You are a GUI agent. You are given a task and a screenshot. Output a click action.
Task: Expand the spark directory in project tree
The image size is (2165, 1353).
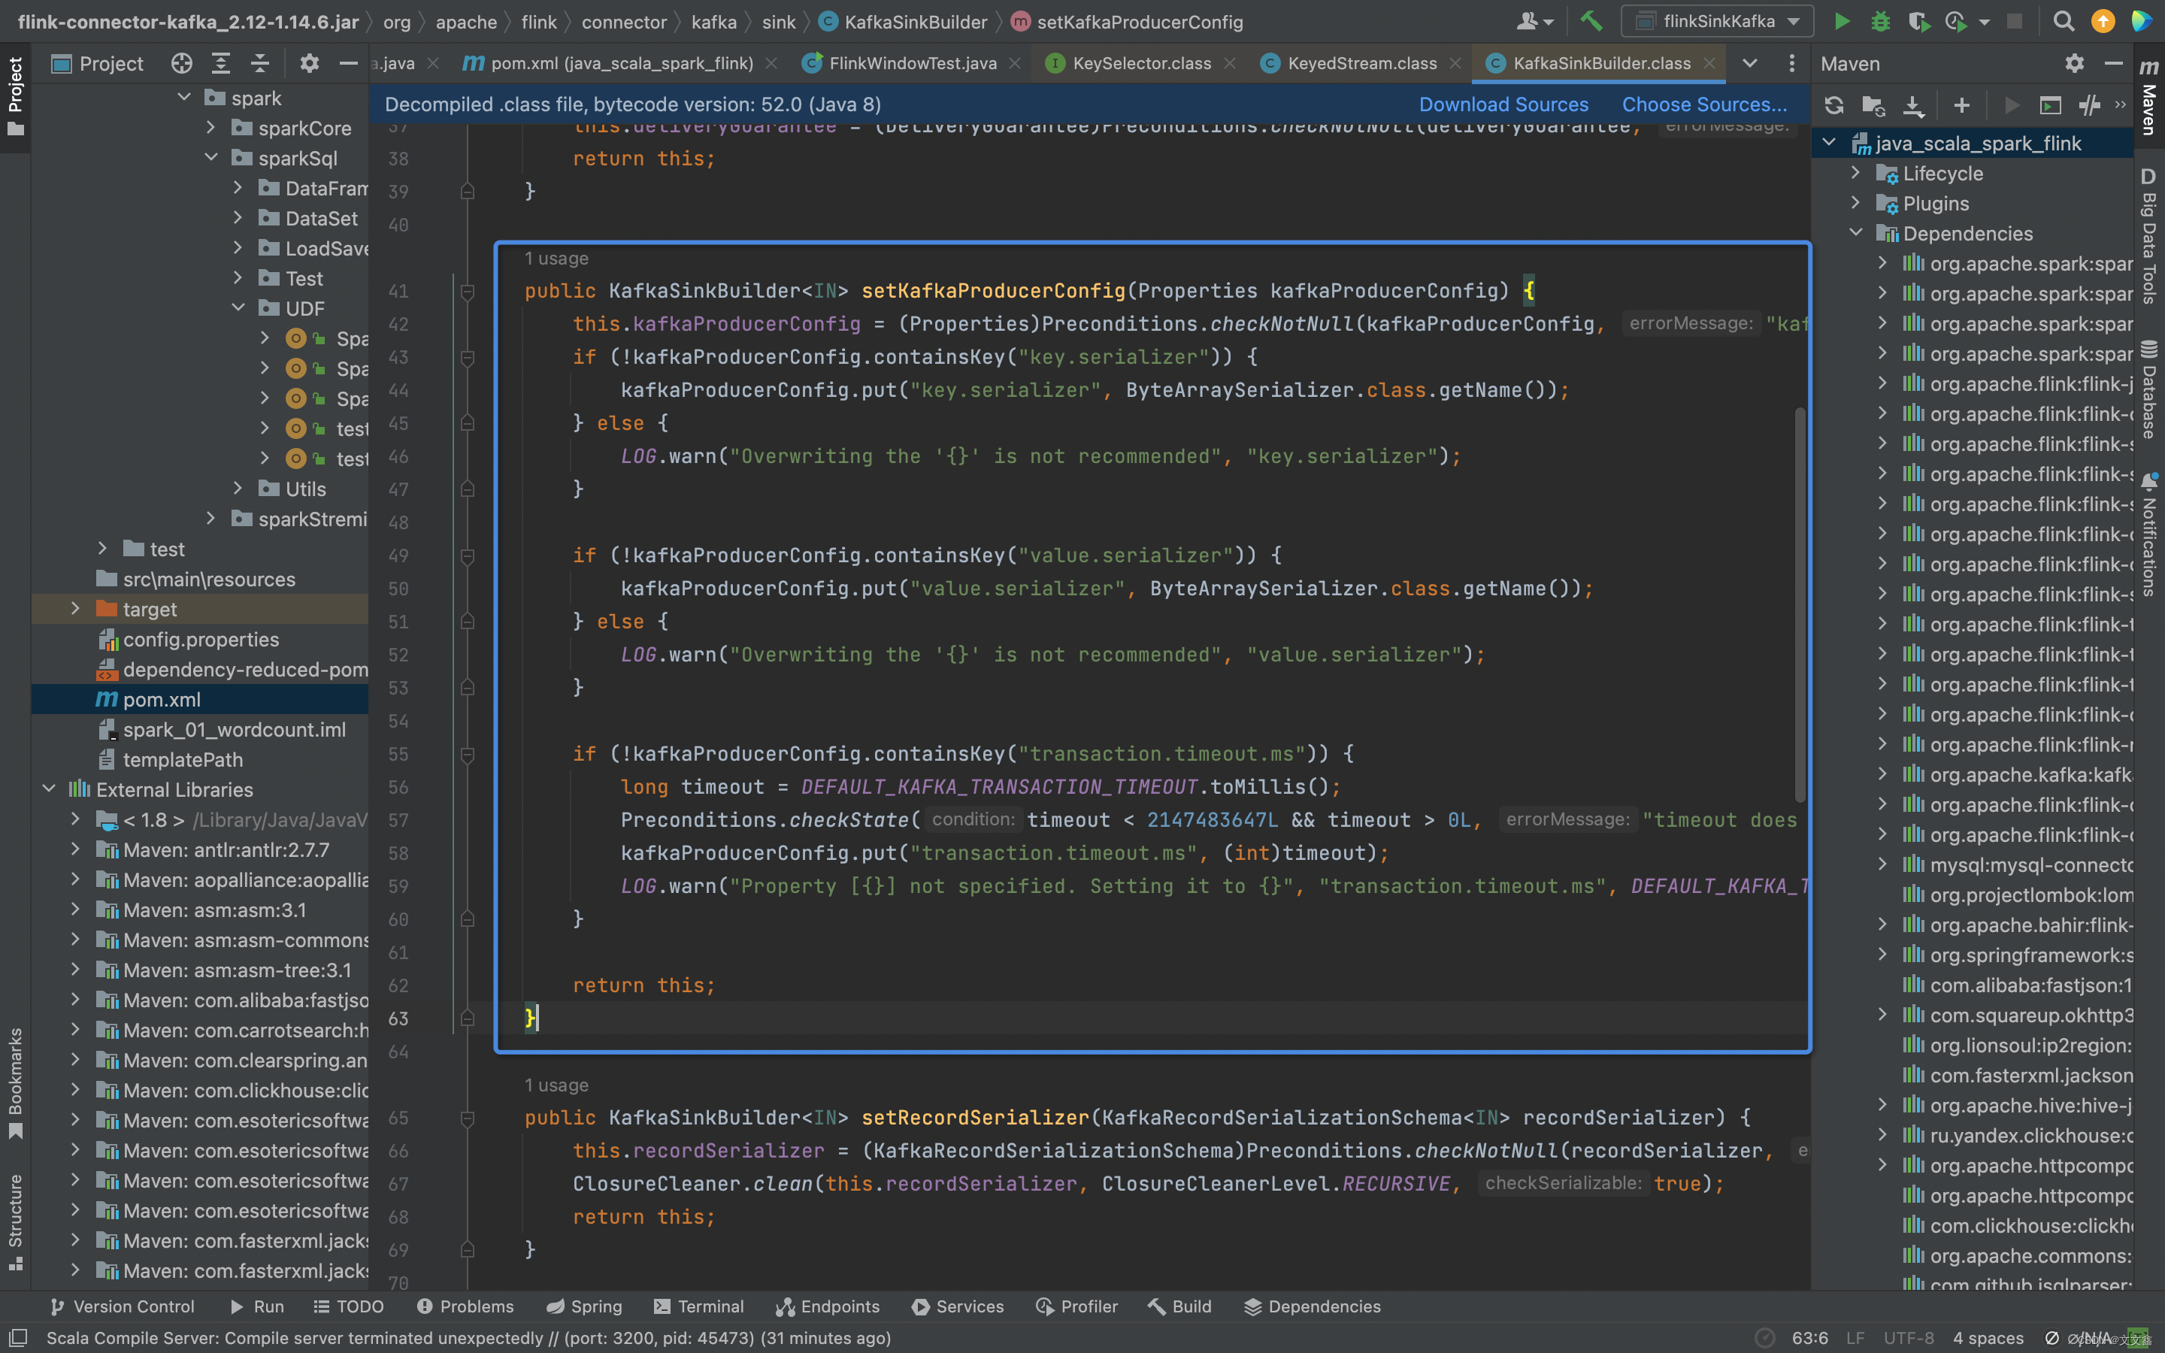(184, 97)
